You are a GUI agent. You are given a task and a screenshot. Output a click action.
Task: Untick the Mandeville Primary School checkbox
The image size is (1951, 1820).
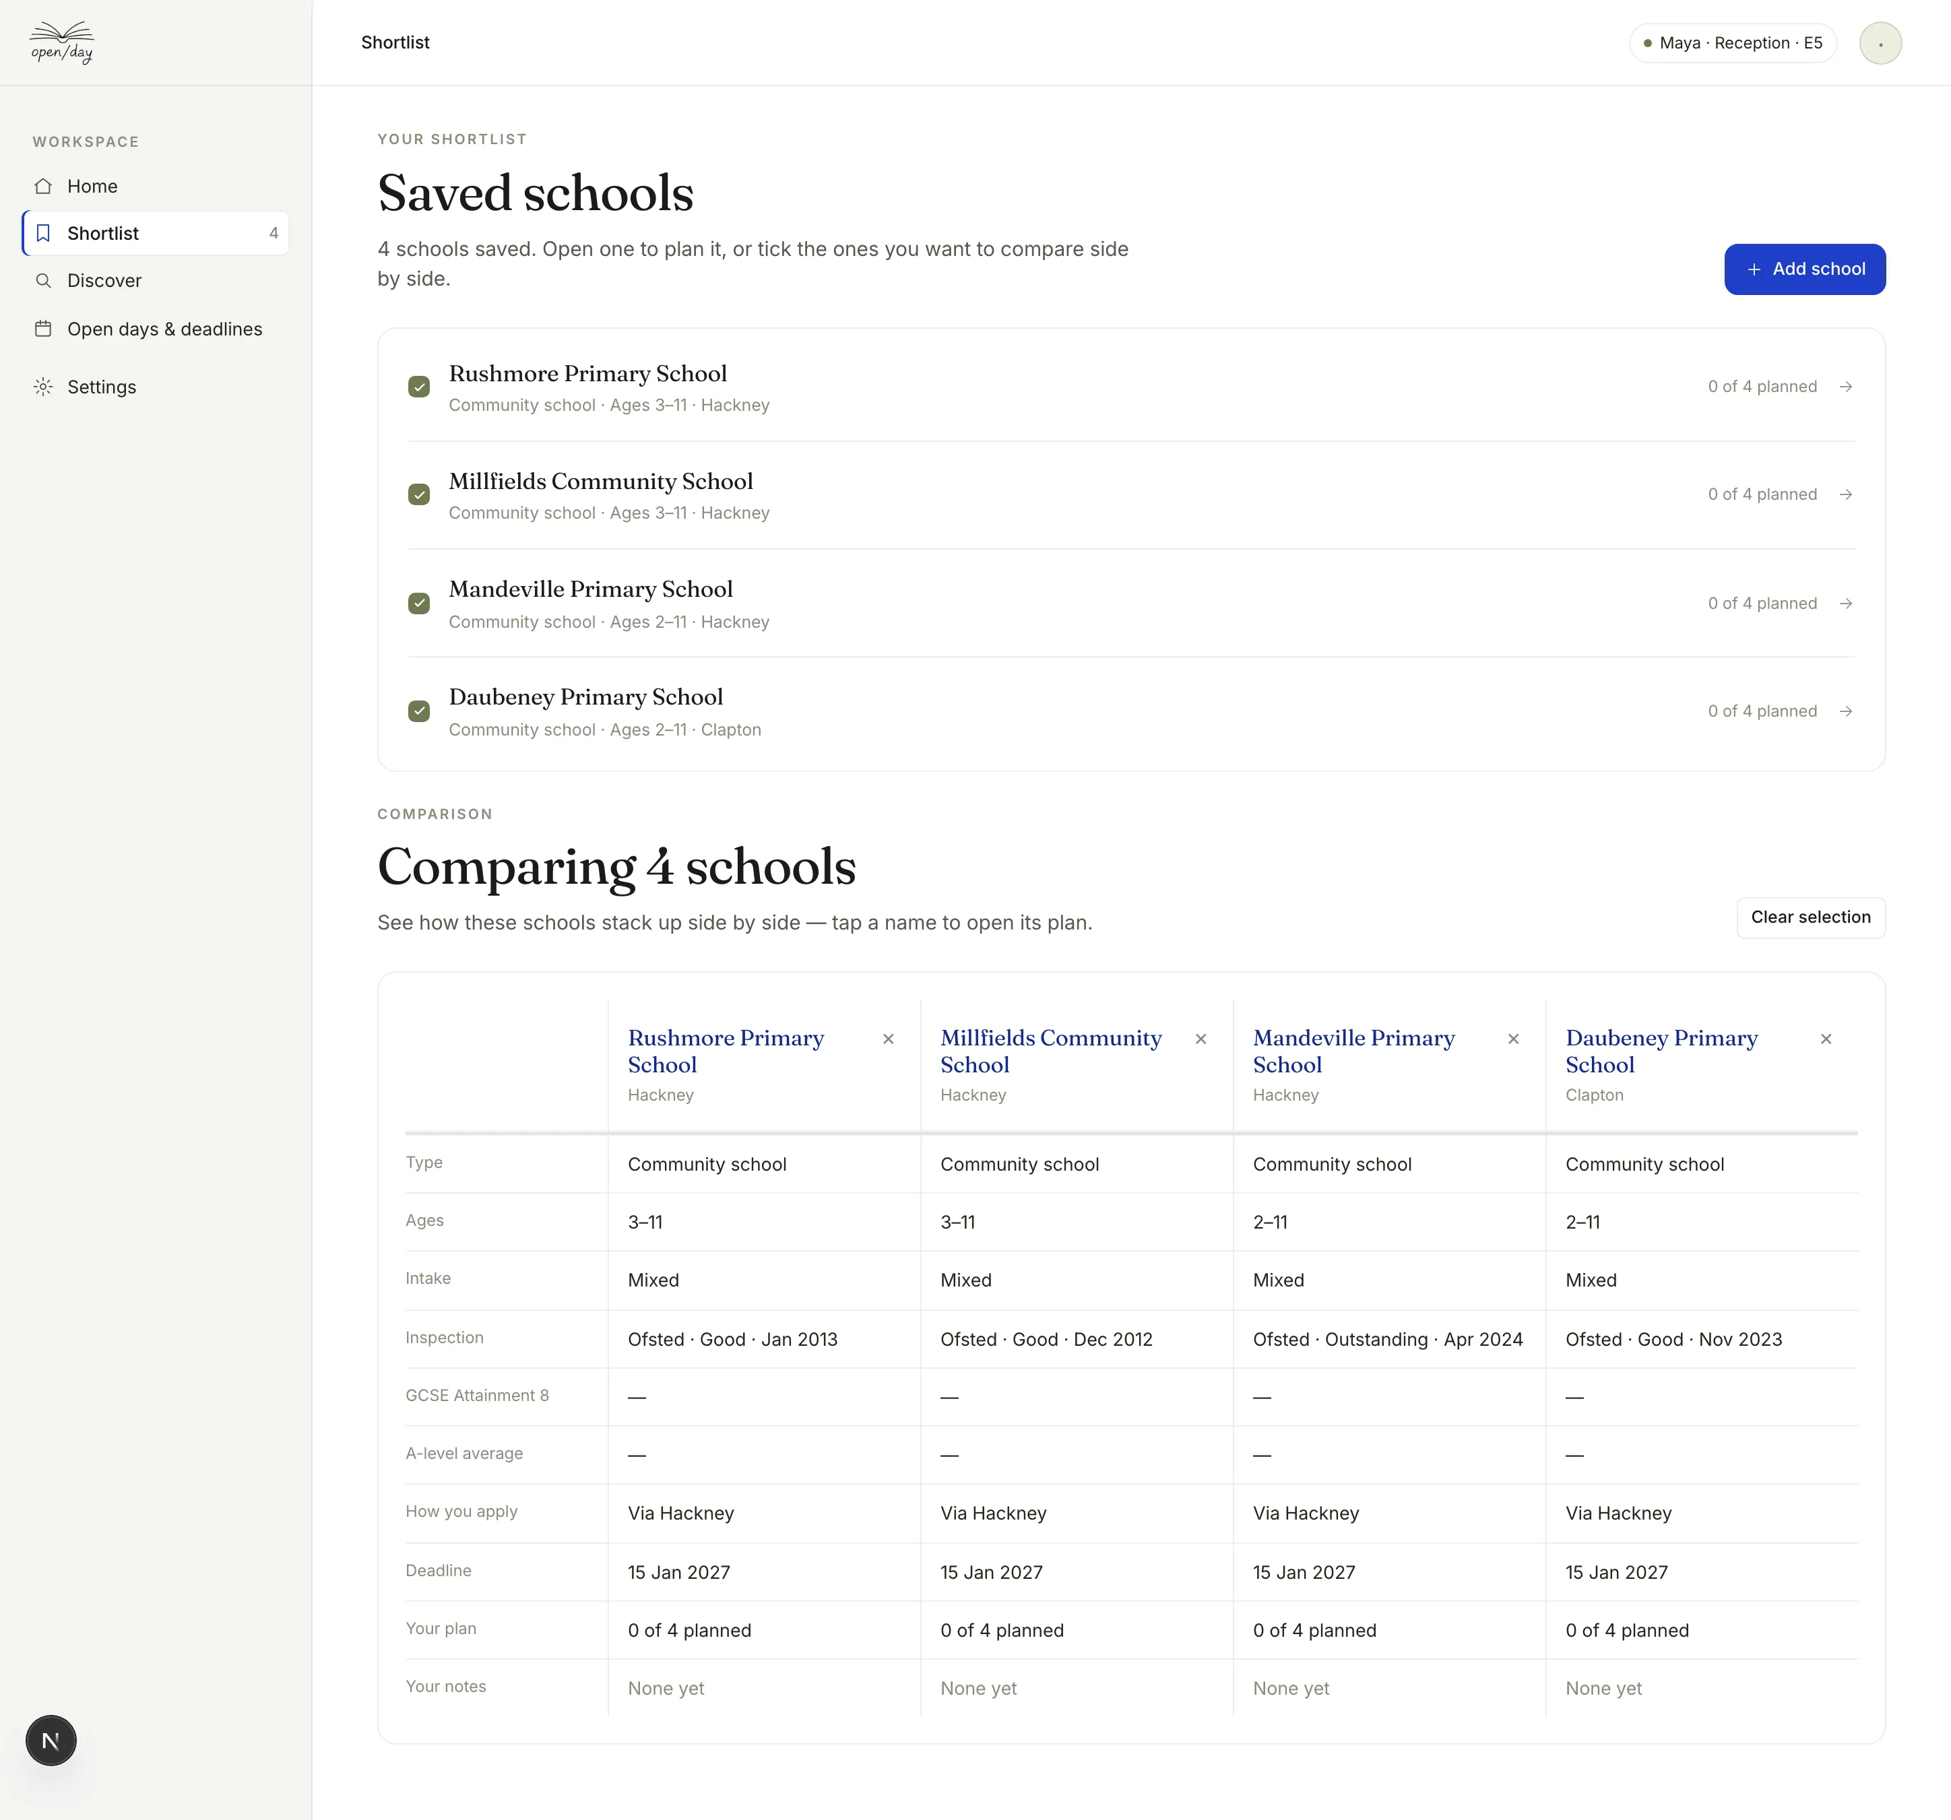[x=419, y=604]
